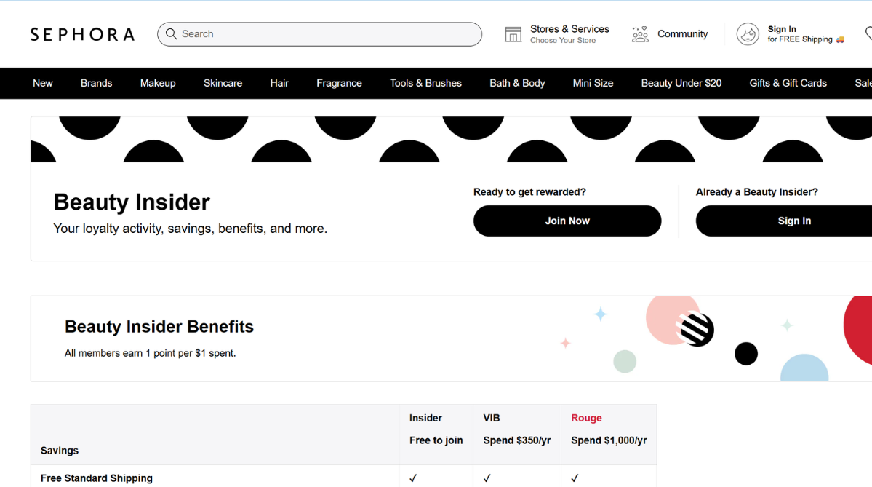Click the store building icon
The width and height of the screenshot is (872, 487).
(513, 34)
